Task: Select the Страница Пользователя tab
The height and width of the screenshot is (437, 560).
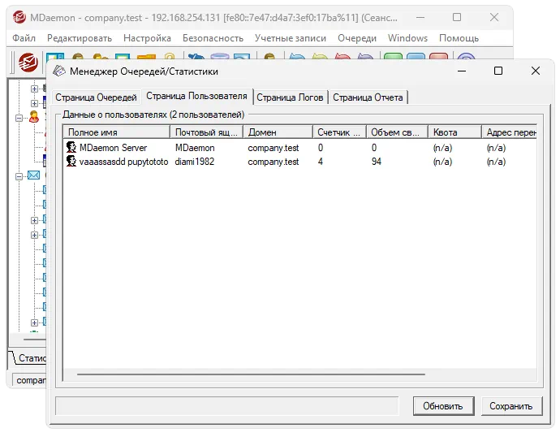Action: coord(196,96)
